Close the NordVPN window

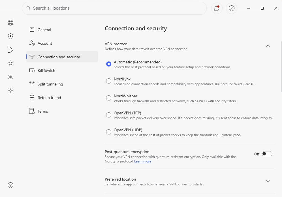coord(275,8)
